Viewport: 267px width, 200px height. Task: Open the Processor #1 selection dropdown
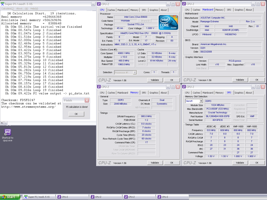[135, 72]
